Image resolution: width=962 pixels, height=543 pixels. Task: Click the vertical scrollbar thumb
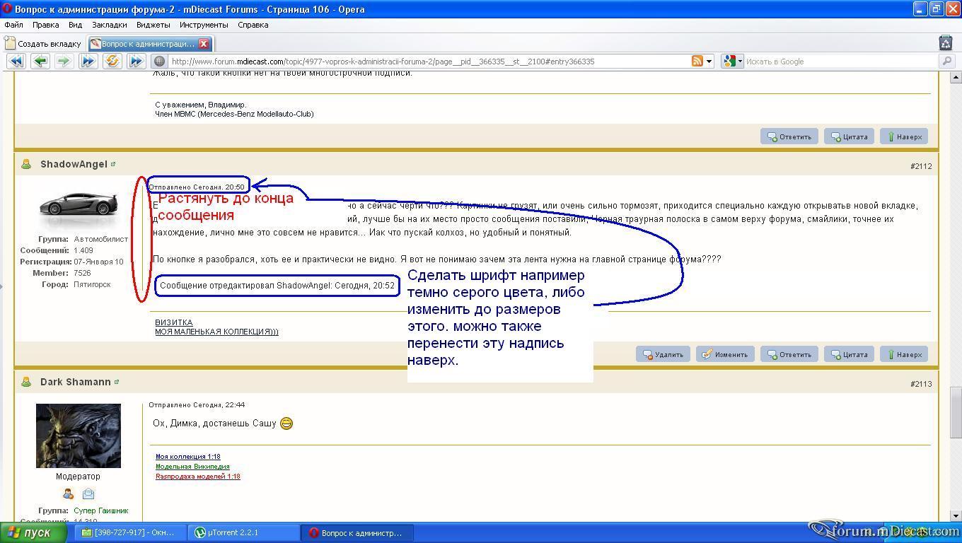click(956, 413)
